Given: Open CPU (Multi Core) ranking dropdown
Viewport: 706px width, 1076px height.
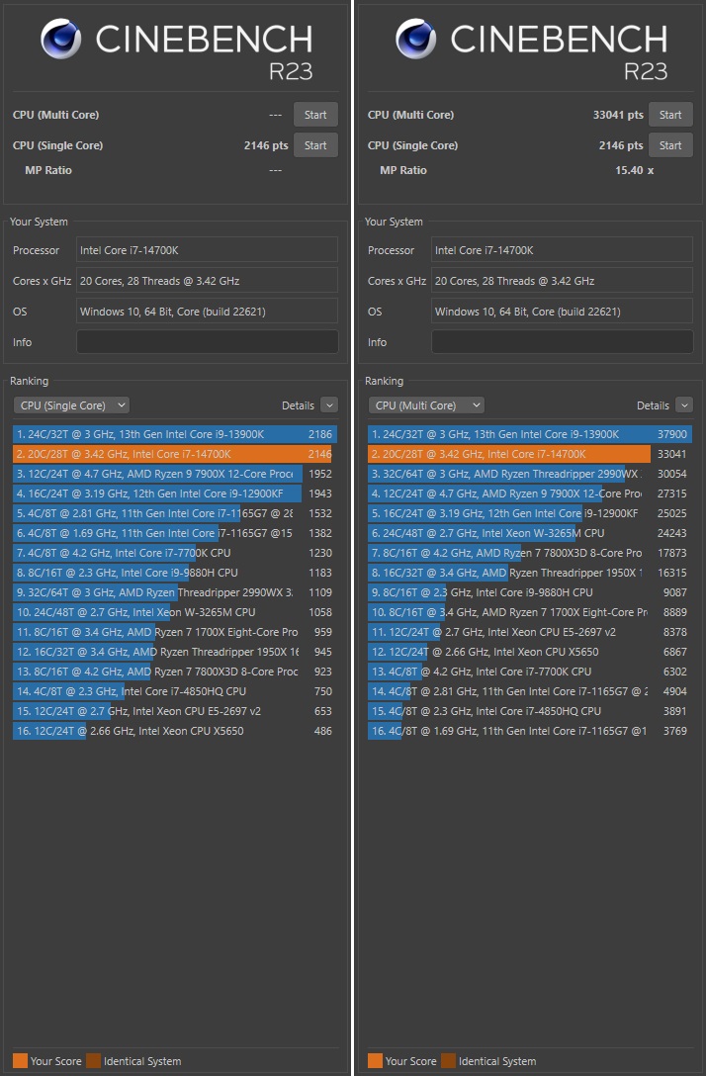Looking at the screenshot, I should pos(426,405).
